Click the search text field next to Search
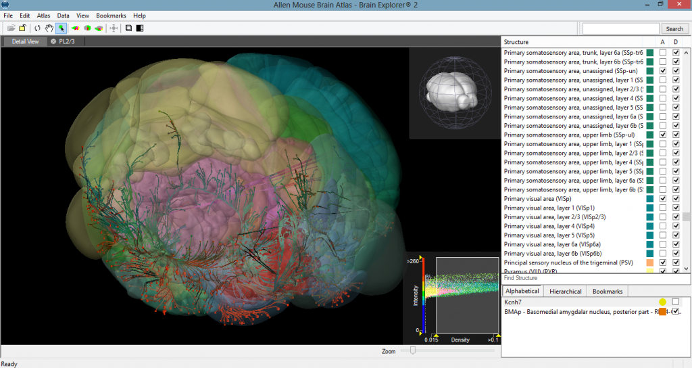The height and width of the screenshot is (368, 692). pyautogui.click(x=620, y=28)
